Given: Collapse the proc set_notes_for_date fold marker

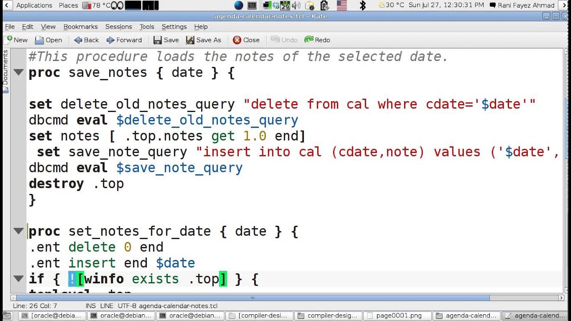Looking at the screenshot, I should pos(18,231).
